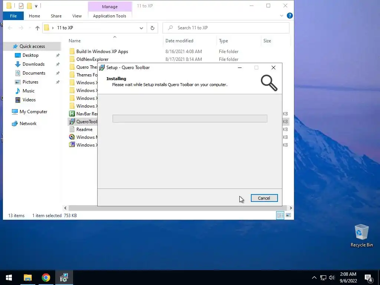Screen dimensions: 380x285
Task: Launch Google Chrome from the taskbar
Action: [46, 278]
